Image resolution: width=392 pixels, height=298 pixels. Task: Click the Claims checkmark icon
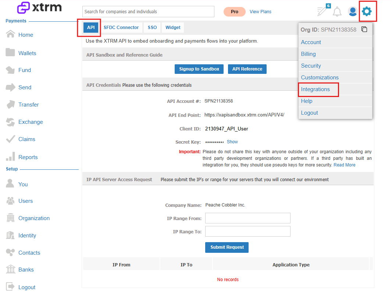[10, 139]
